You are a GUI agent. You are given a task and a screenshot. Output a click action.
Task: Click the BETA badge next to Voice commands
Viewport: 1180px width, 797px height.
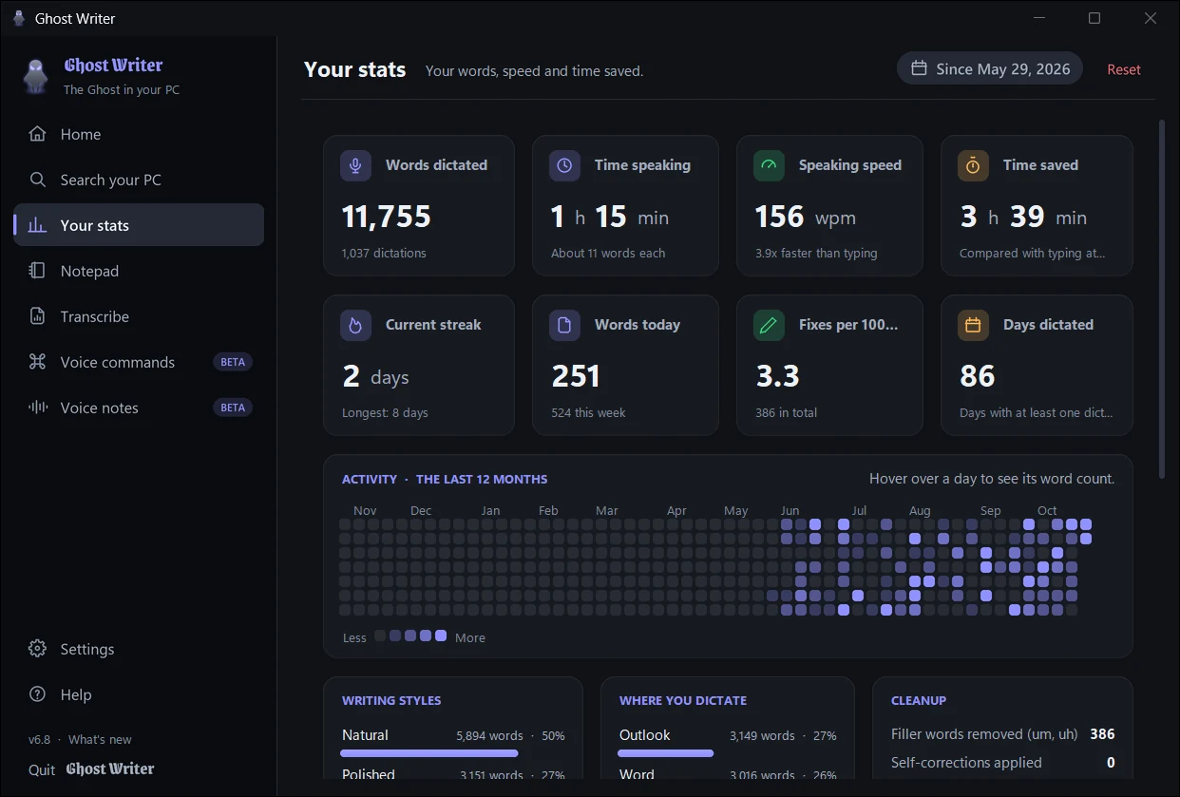tap(233, 362)
